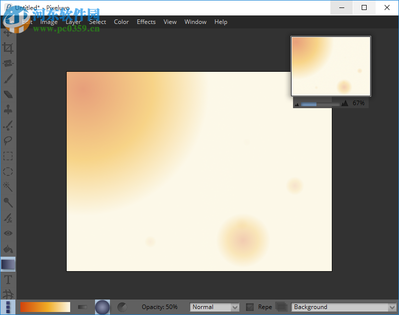Screen dimensions: 399x315
Task: Click the 67% zoom value
Action: click(359, 103)
